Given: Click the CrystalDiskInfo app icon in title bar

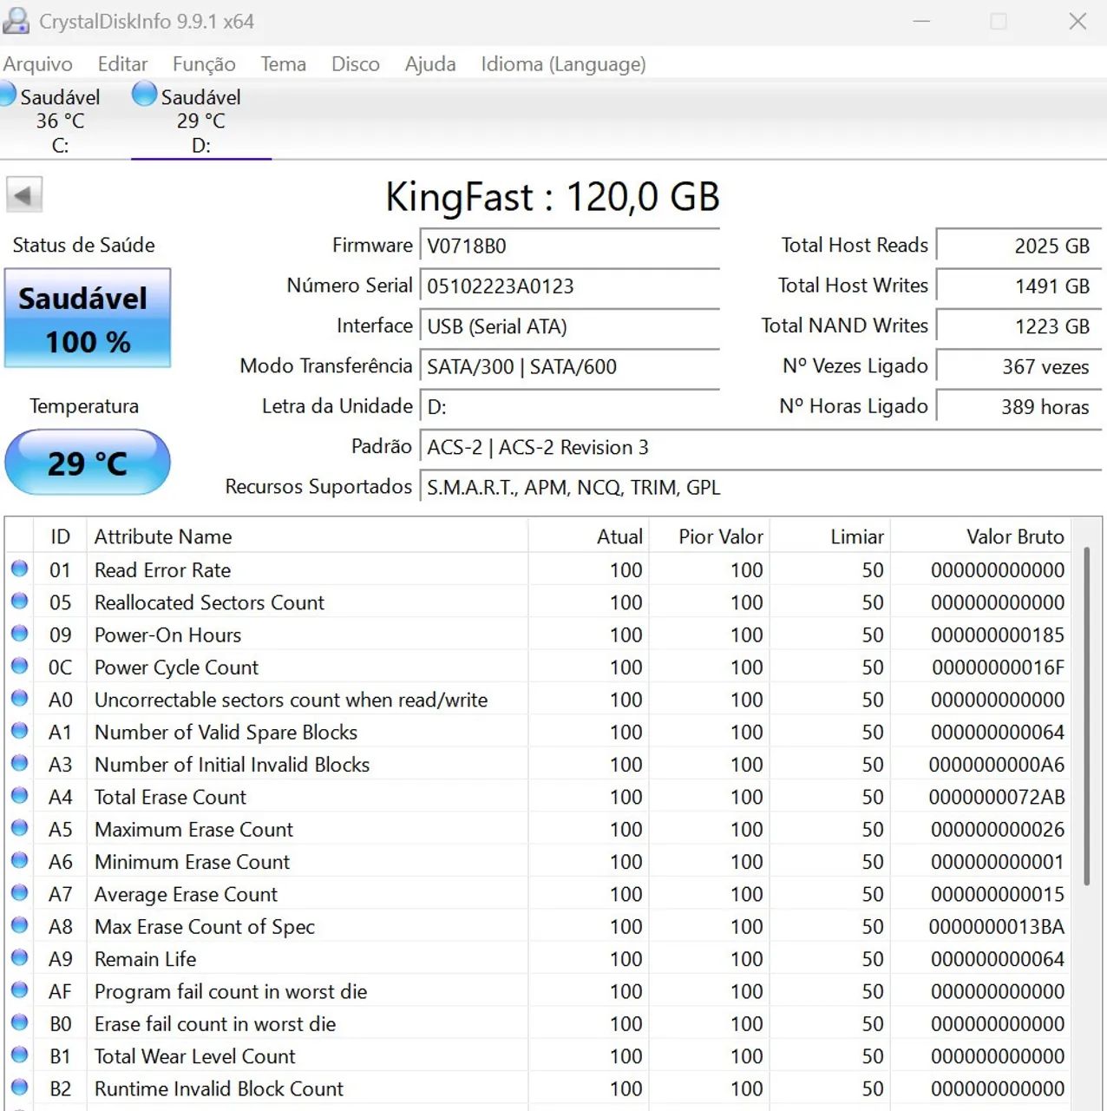Looking at the screenshot, I should [x=16, y=22].
